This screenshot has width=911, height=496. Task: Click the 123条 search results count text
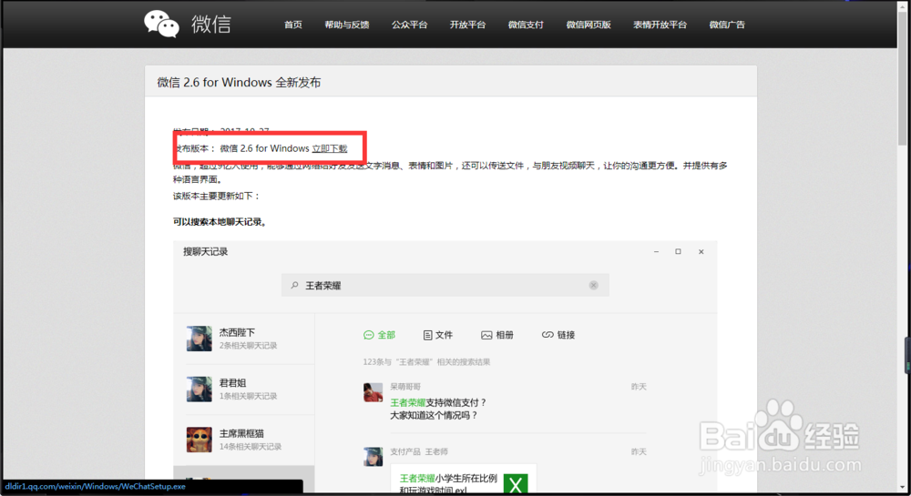coord(426,362)
